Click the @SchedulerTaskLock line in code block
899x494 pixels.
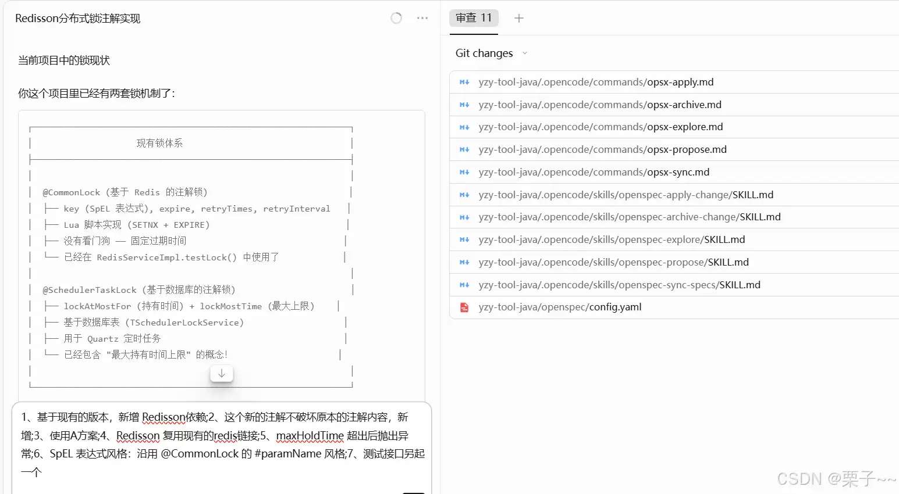coord(139,289)
